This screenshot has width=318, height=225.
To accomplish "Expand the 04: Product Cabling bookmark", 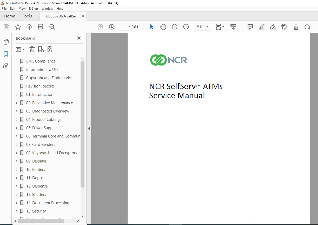I will pyautogui.click(x=16, y=120).
